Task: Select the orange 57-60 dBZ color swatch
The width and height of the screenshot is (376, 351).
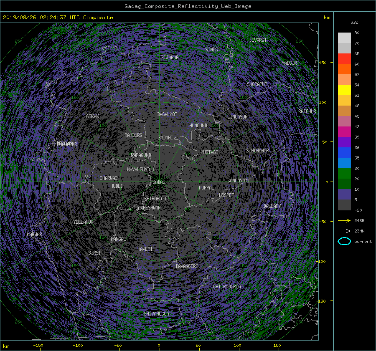Action: point(344,69)
